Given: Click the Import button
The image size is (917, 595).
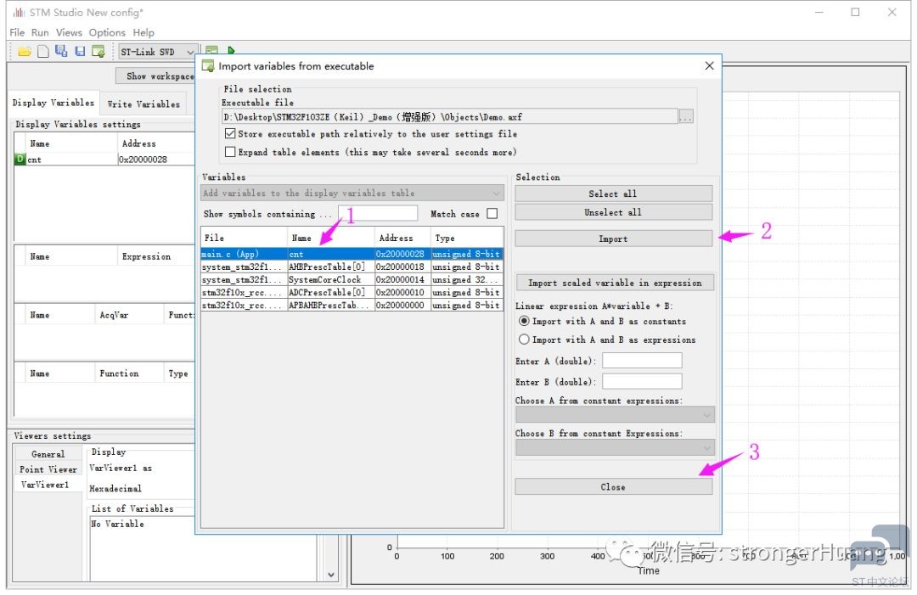Looking at the screenshot, I should (x=613, y=239).
